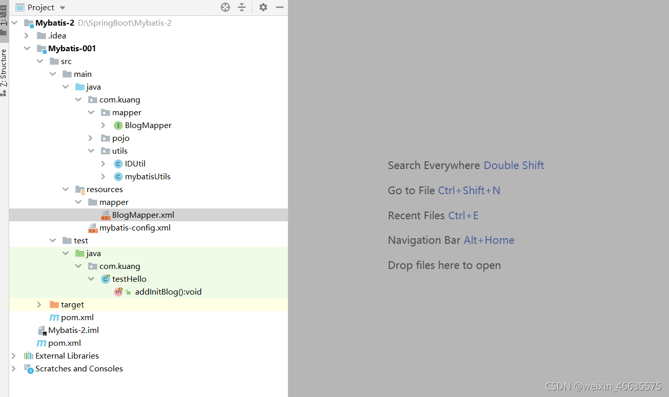Click the BlogMapper.xml file icon

coord(106,215)
